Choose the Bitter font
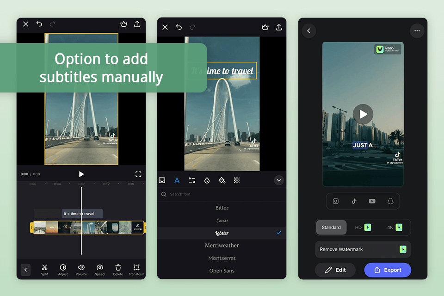This screenshot has width=444, height=296. pyautogui.click(x=222, y=208)
